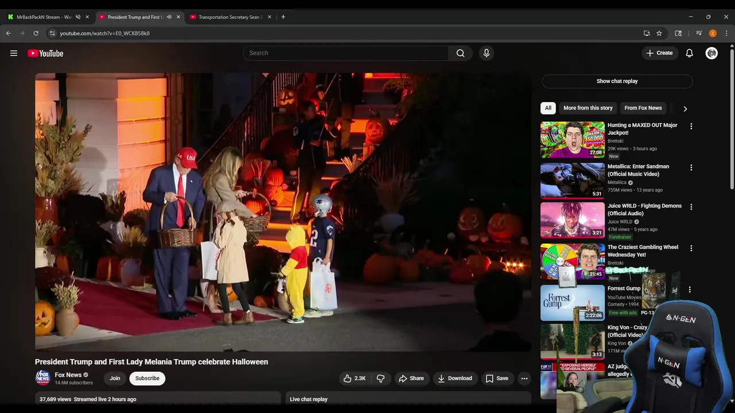Subscribe to Fox News
735x413 pixels.
(x=147, y=378)
